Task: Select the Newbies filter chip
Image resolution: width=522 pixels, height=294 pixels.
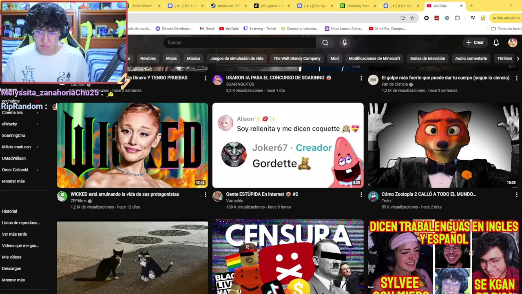Action: 148,58
